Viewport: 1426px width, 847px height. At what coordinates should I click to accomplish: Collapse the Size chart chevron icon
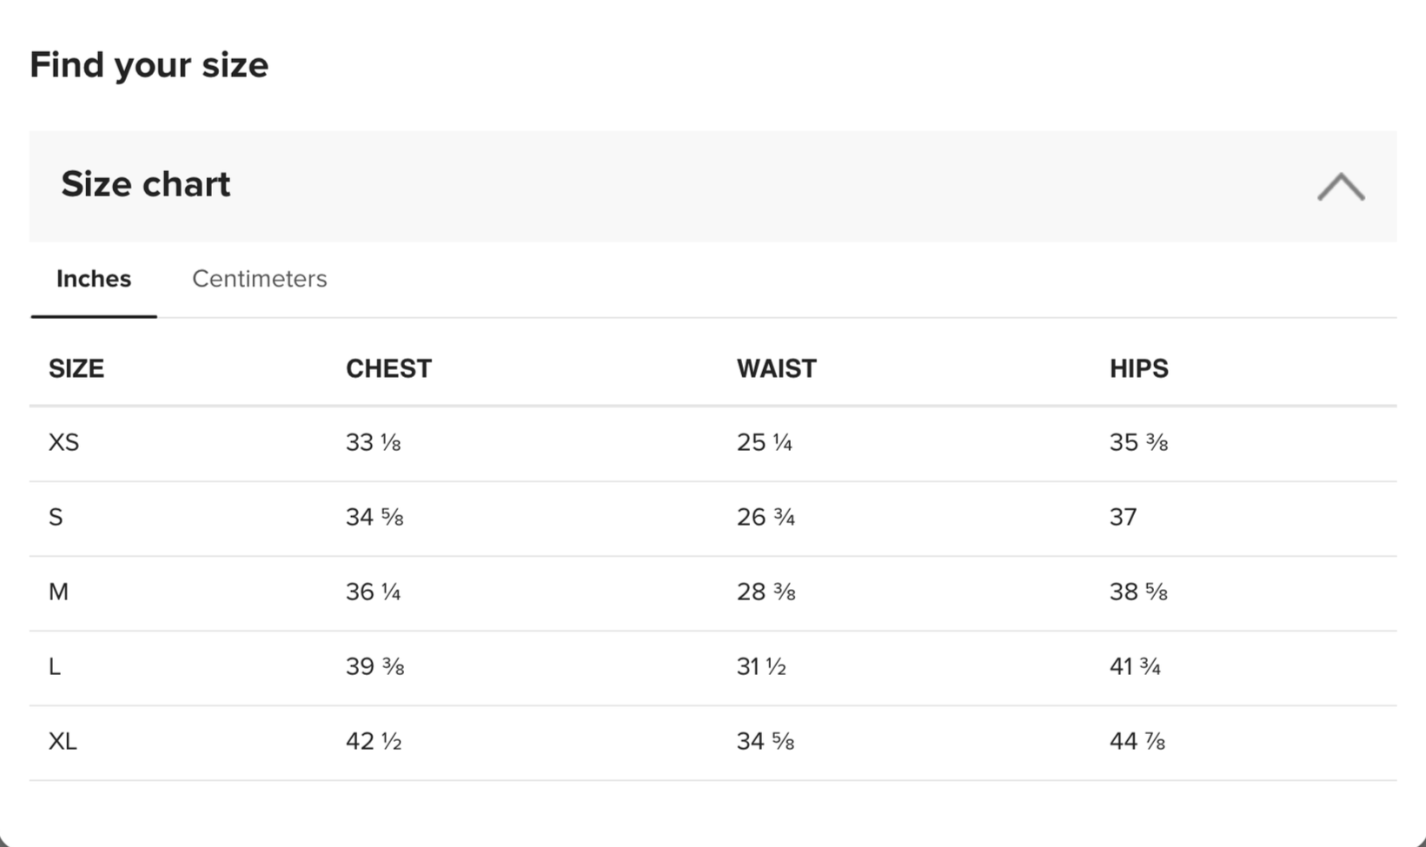point(1341,187)
